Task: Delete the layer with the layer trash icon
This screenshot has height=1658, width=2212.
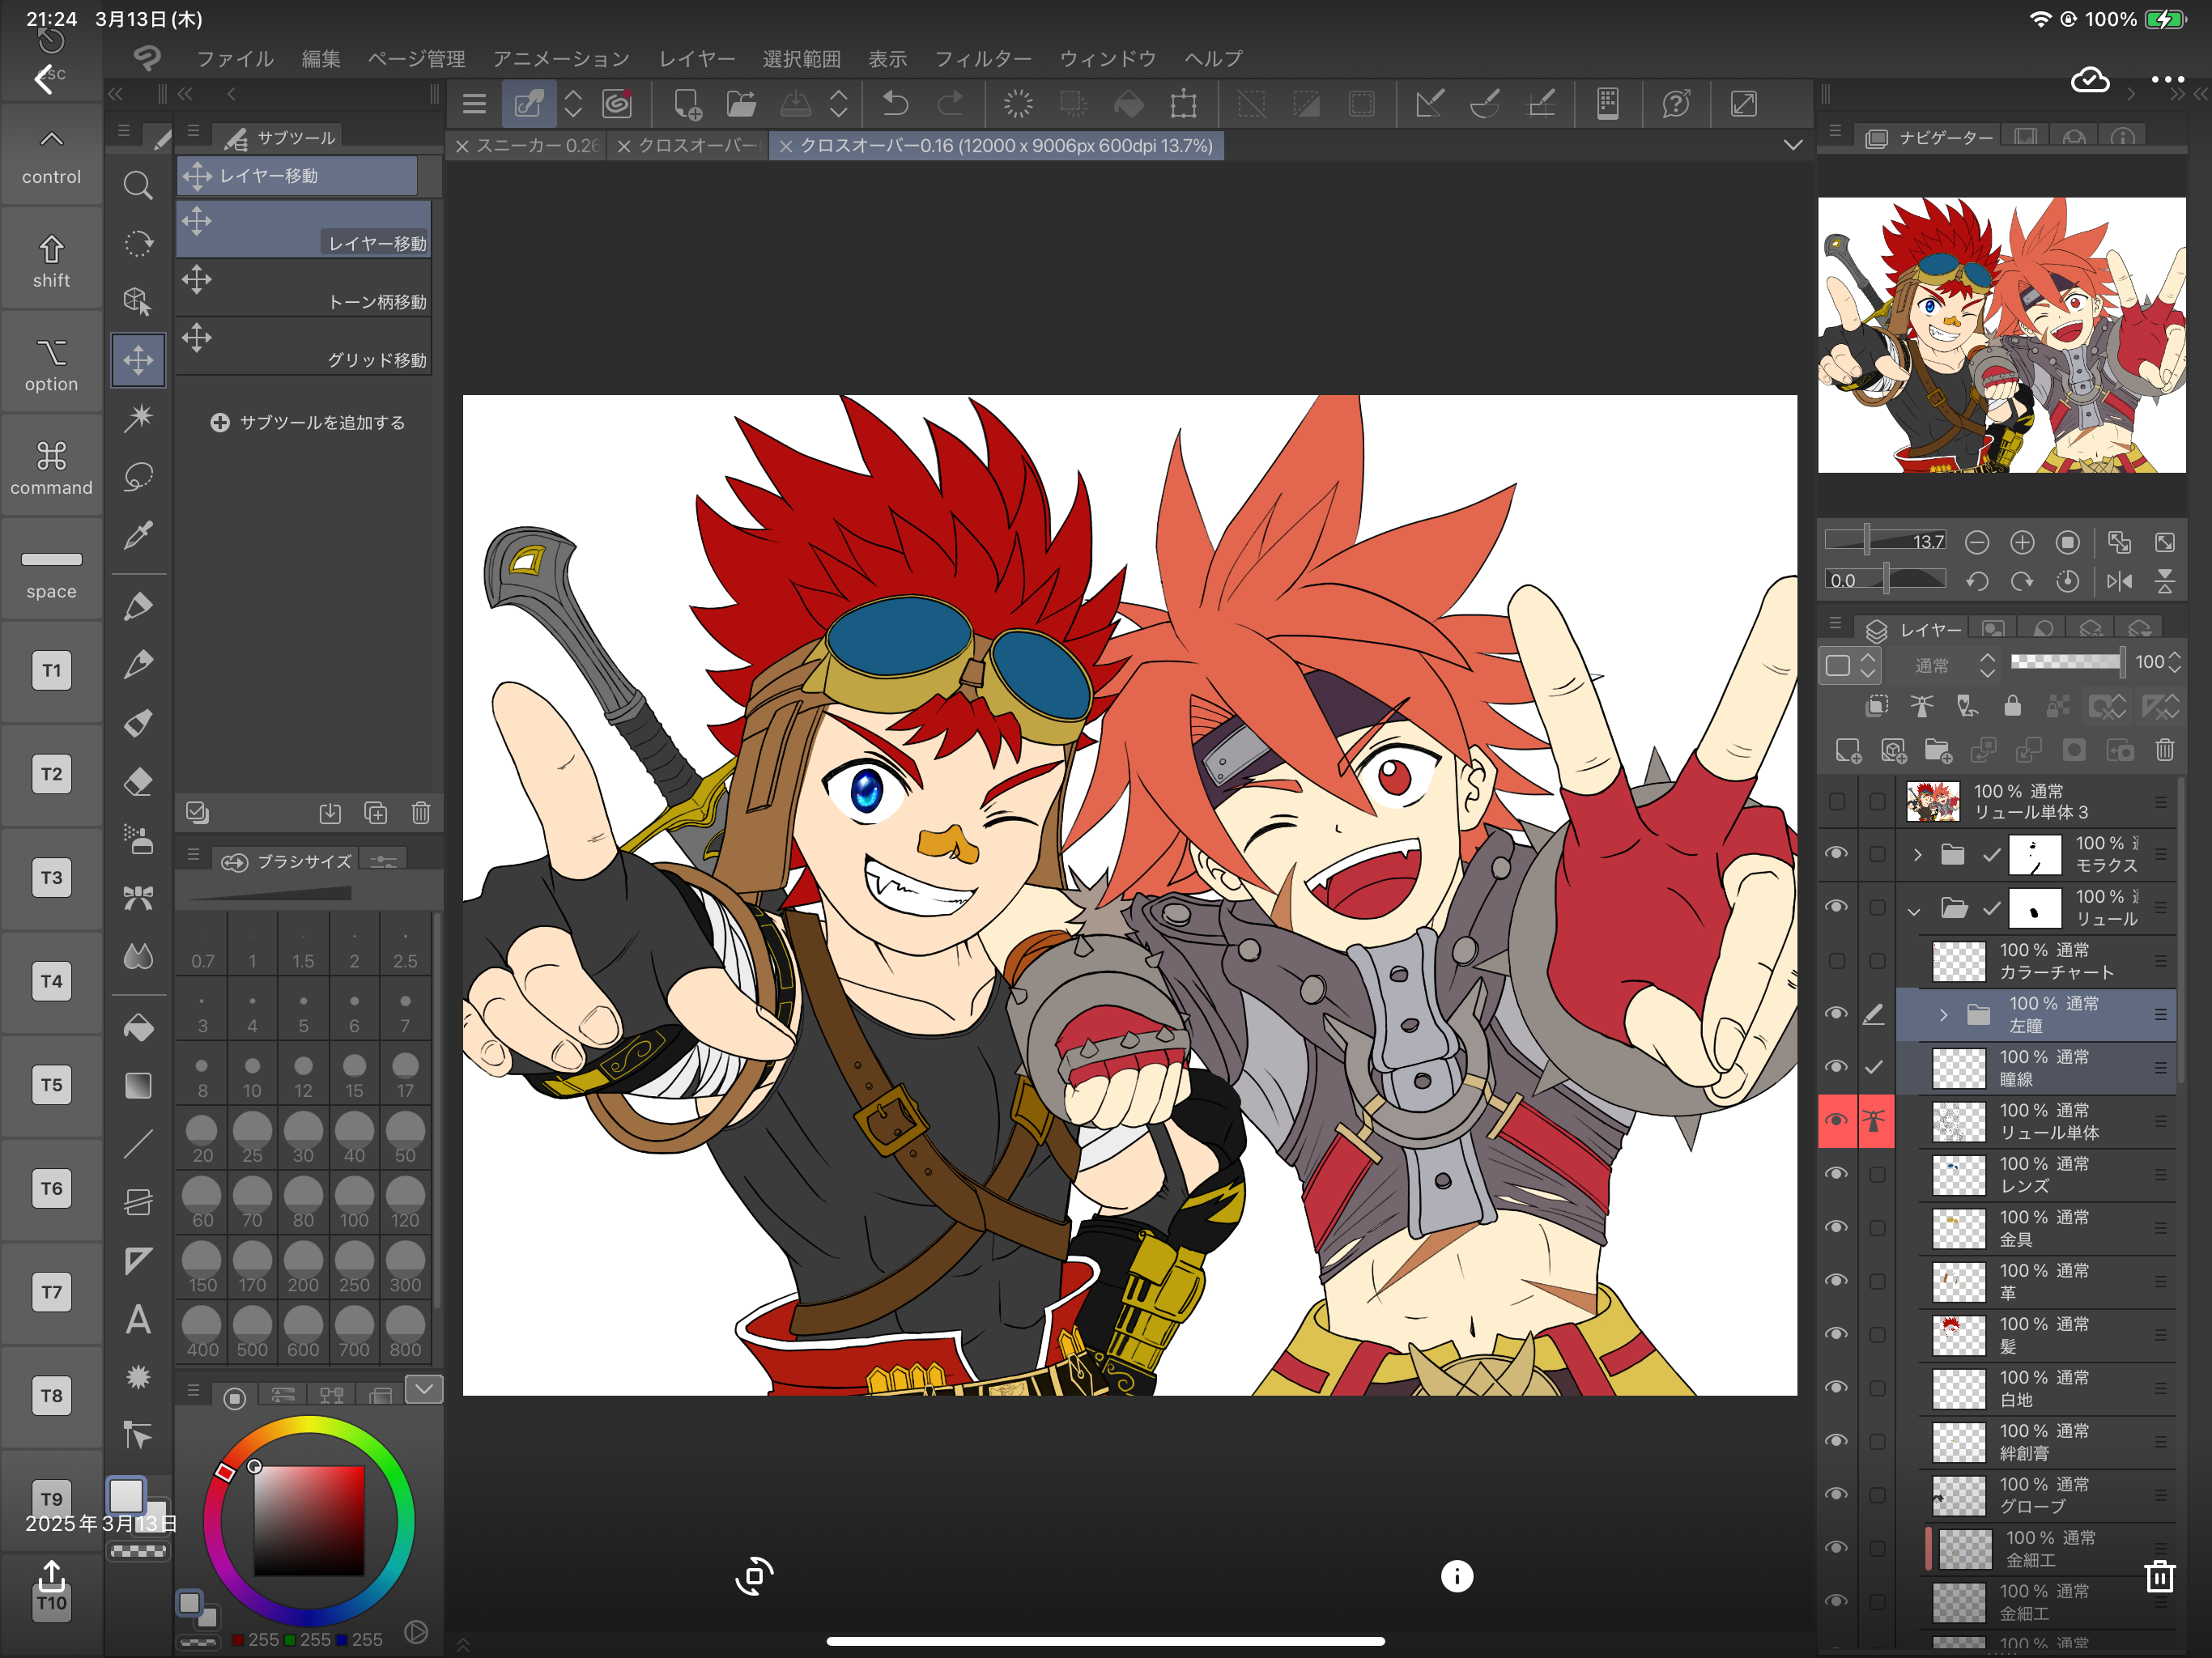Action: pyautogui.click(x=2165, y=750)
